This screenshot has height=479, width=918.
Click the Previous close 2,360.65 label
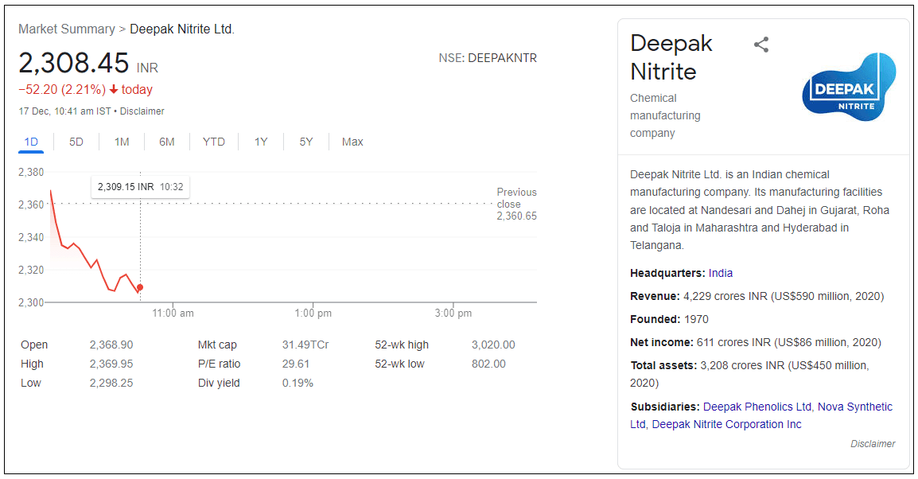(x=516, y=204)
